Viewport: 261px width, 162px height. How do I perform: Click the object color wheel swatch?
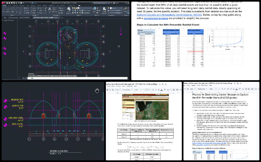point(108,8)
